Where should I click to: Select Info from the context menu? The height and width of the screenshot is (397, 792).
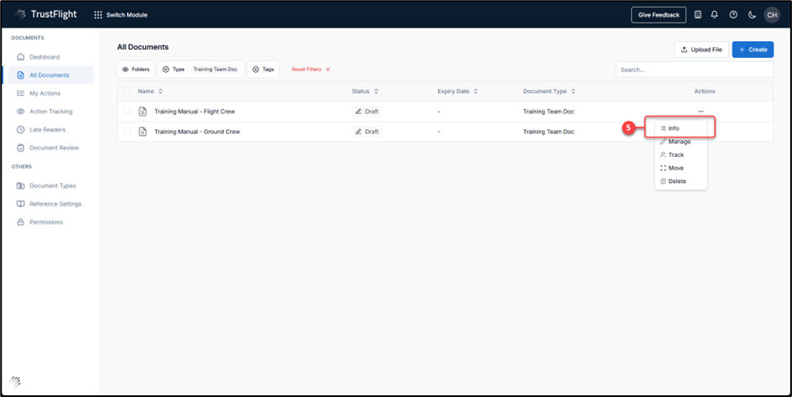[x=674, y=128]
